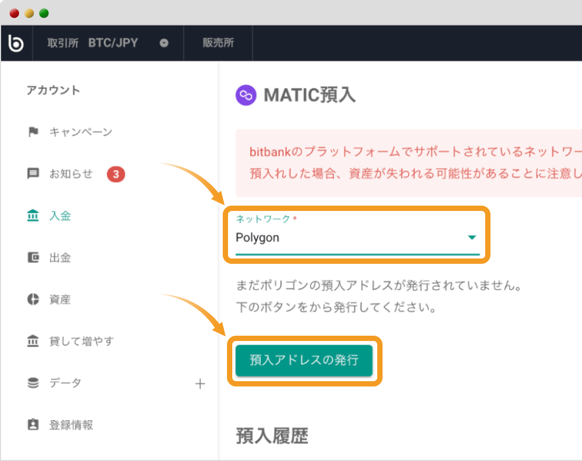This screenshot has height=461, width=582.
Task: Open the 入金 deposit menu item
Action: click(60, 216)
